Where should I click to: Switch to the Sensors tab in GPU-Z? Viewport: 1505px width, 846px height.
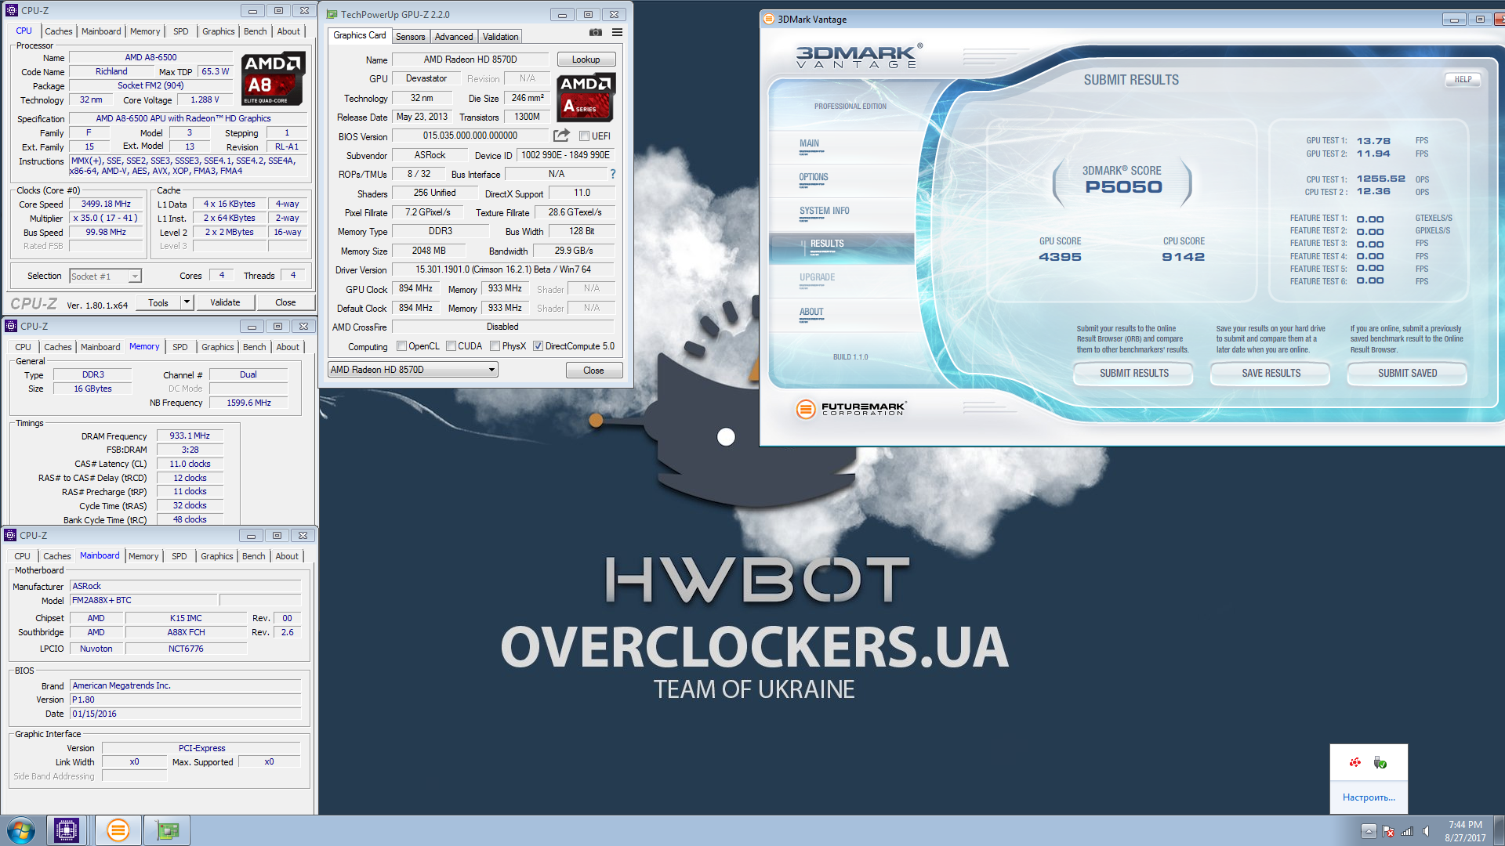[410, 37]
